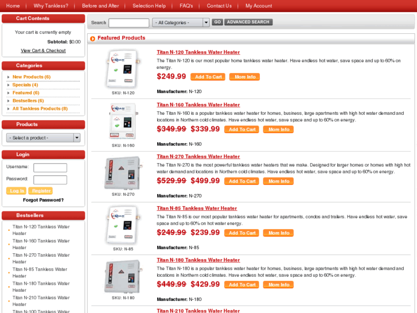
Task: Open Advanced Search
Action: pyautogui.click(x=248, y=22)
